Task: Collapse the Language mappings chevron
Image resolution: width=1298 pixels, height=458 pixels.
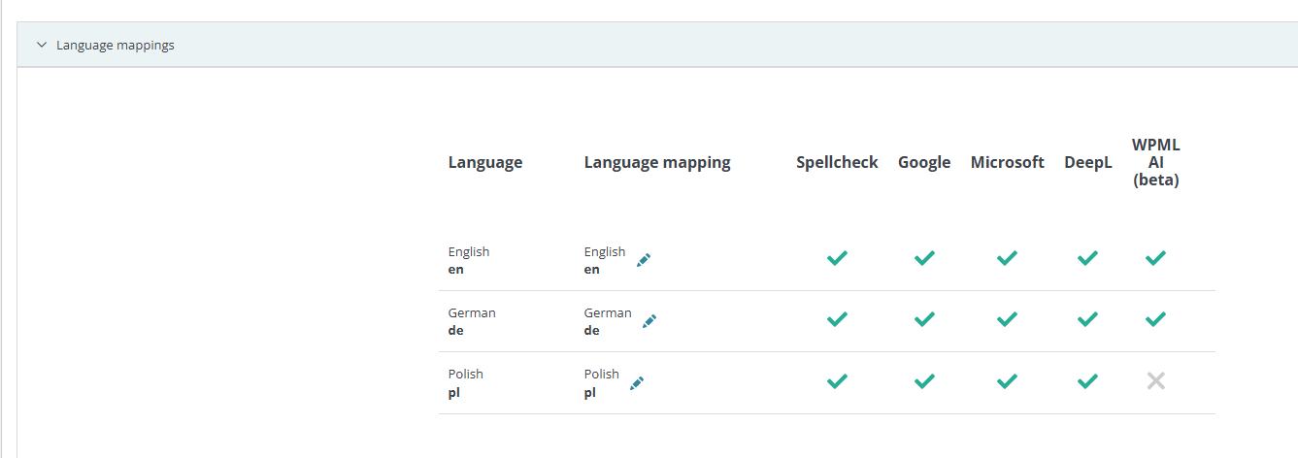Action: point(42,45)
